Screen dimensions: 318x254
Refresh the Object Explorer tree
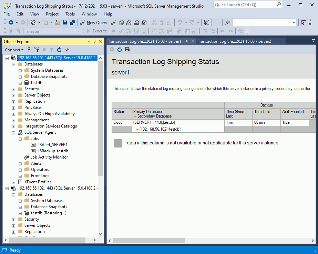[x=59, y=50]
